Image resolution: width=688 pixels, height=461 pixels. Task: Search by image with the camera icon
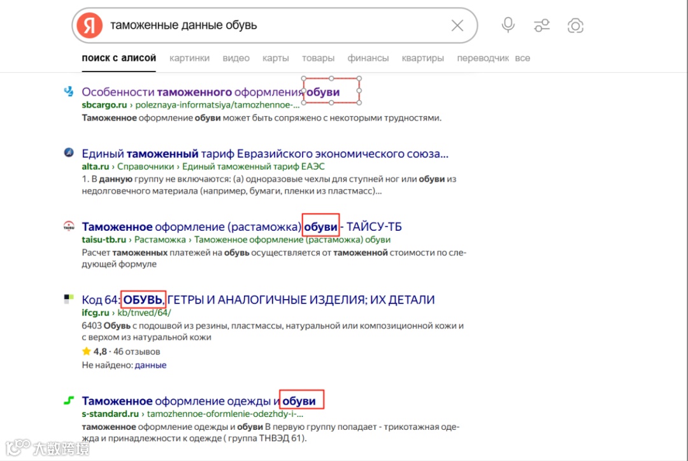(x=575, y=26)
